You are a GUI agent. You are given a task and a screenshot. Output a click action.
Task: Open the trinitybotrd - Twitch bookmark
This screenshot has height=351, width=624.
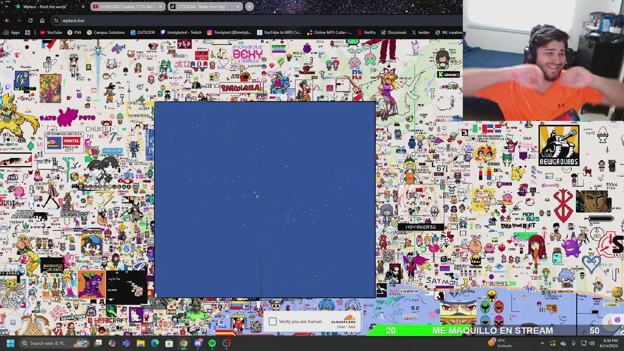(181, 33)
